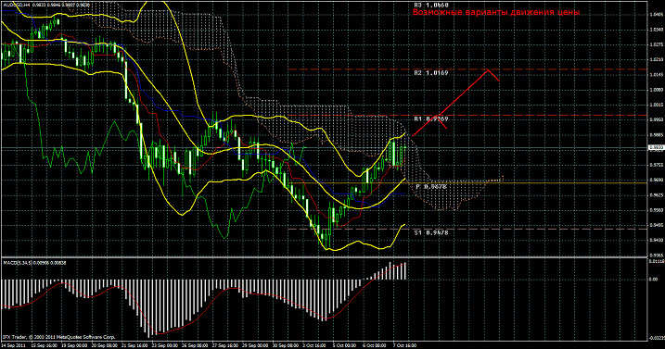Click the MACD scale 0.01116 value
This screenshot has width=665, height=349.
[x=657, y=261]
